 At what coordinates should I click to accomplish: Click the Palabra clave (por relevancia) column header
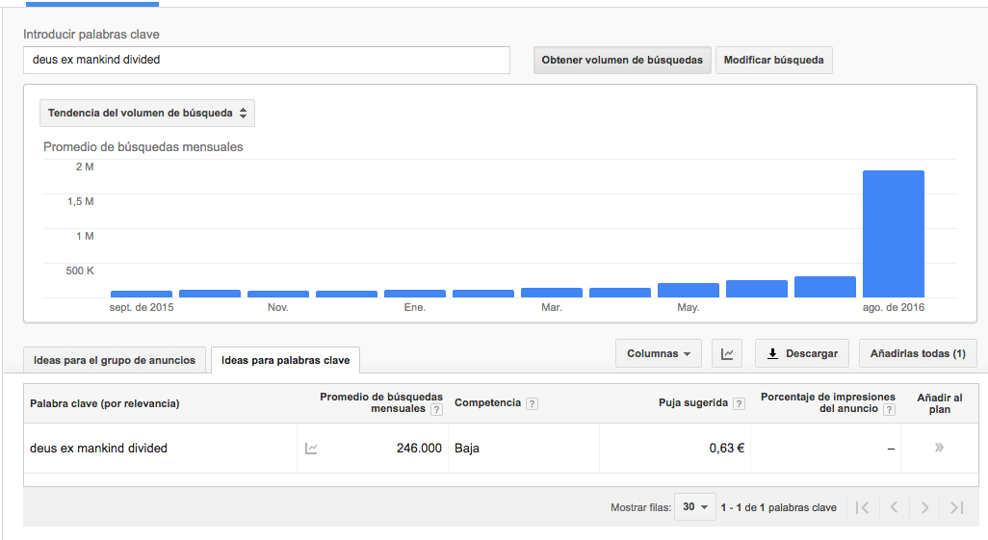coord(105,404)
